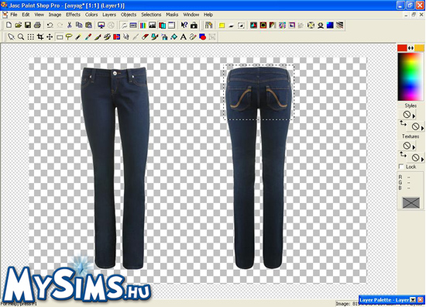This screenshot has width=426, height=307.
Task: Click the Undo arrow icon
Action: point(50,26)
